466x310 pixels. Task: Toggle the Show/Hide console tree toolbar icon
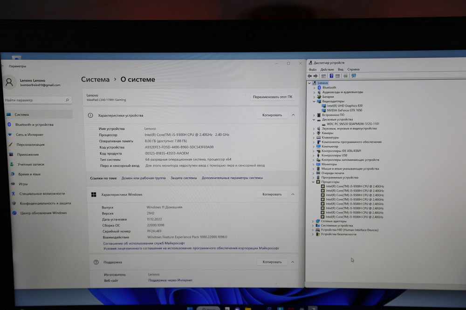click(x=323, y=76)
